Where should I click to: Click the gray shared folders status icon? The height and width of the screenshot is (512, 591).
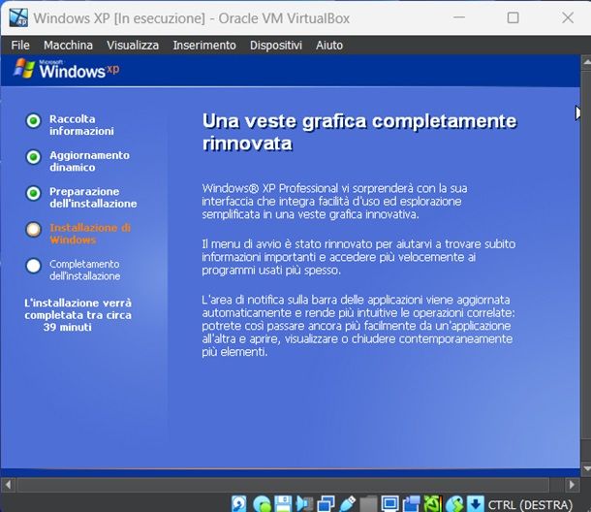[368, 503]
